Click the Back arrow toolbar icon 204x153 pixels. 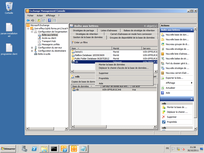coord(28,21)
